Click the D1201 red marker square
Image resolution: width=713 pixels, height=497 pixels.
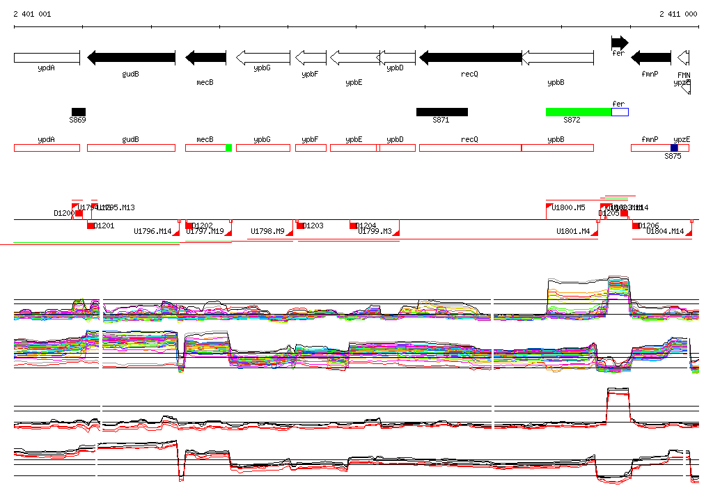[x=91, y=226]
